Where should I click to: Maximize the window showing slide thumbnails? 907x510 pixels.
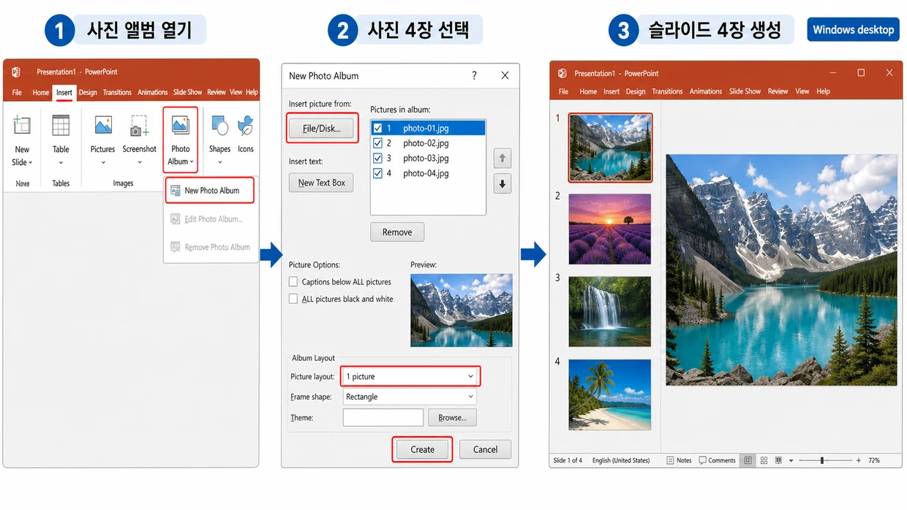(861, 73)
